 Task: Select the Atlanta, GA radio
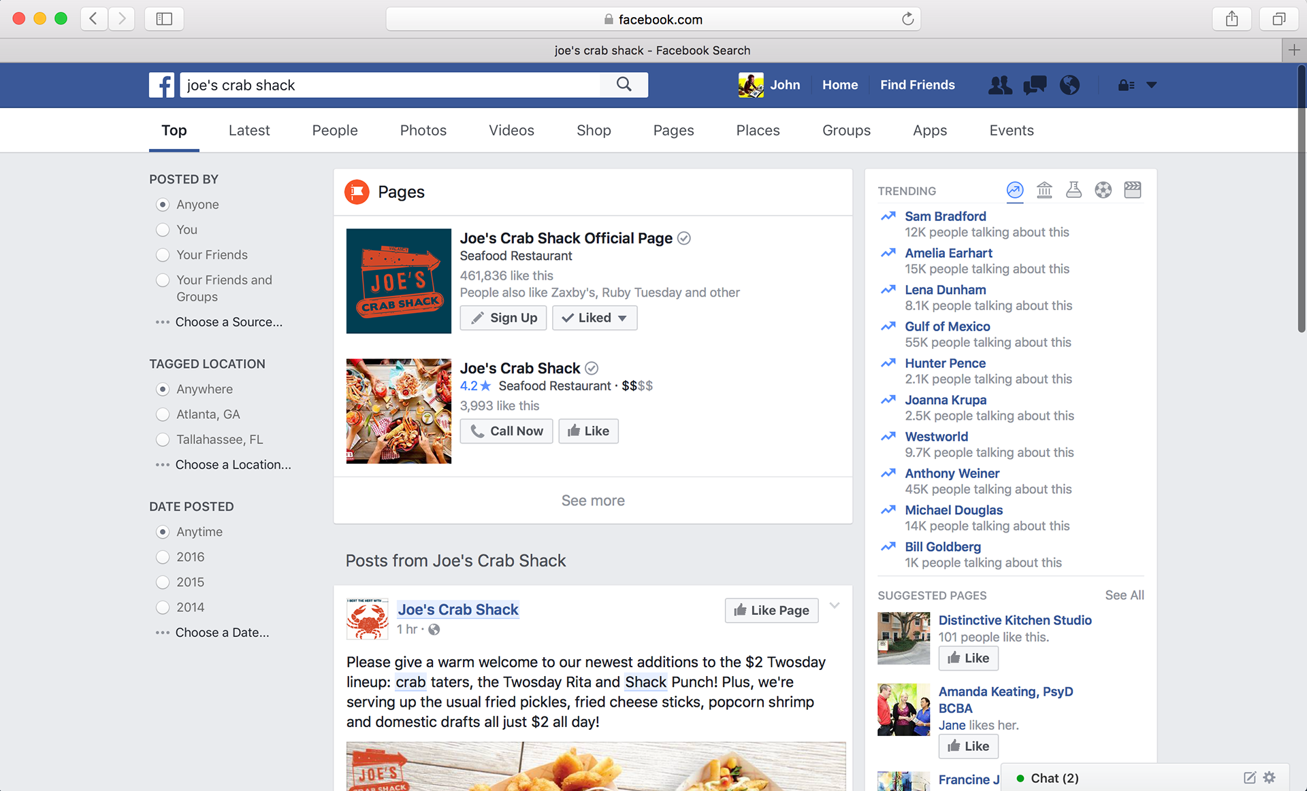pyautogui.click(x=163, y=414)
